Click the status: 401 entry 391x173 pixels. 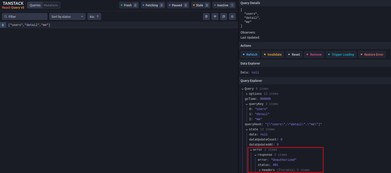click(x=268, y=165)
